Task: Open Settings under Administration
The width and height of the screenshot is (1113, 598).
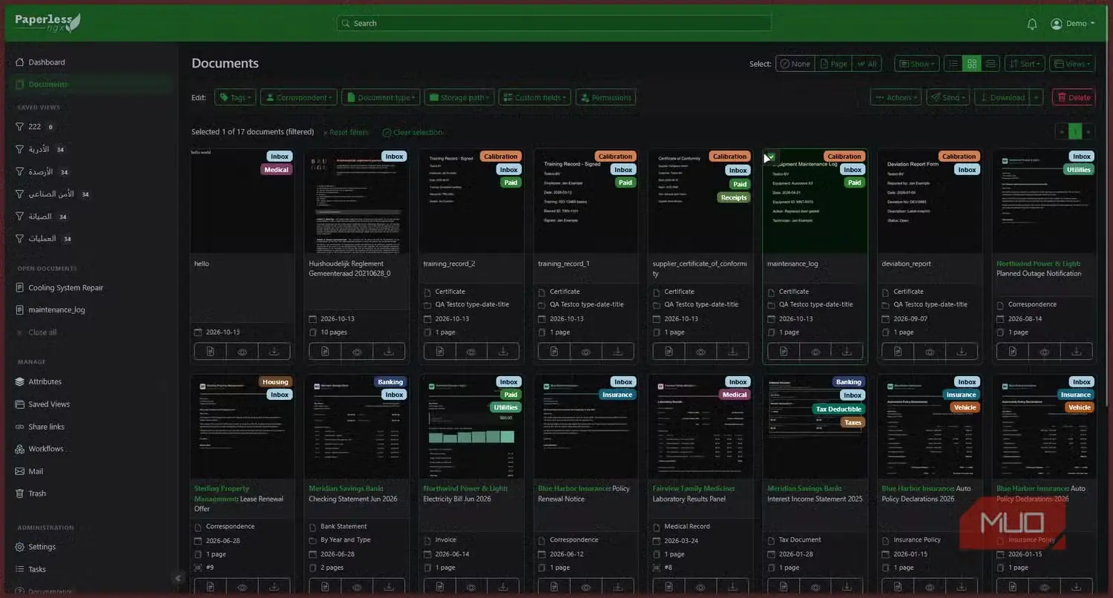Action: pos(42,547)
